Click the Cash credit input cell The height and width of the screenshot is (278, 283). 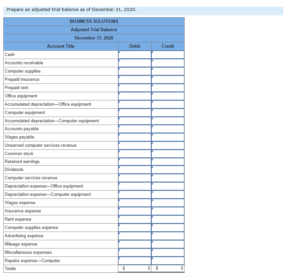click(168, 55)
